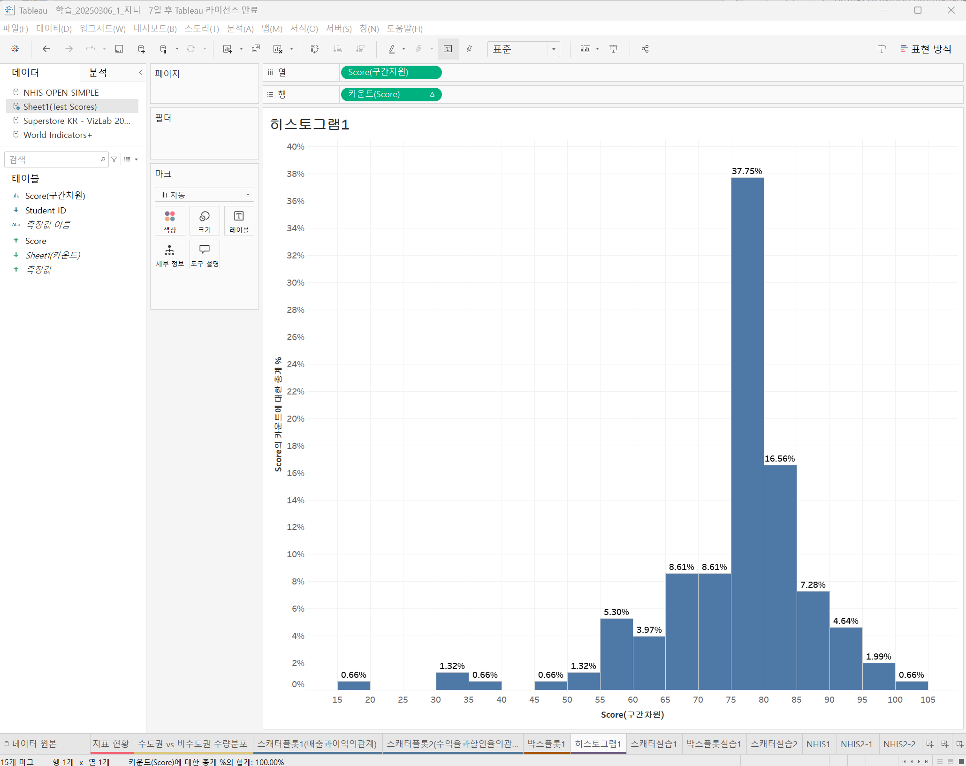This screenshot has height=766, width=966.
Task: Click the Save workbook toolbar icon
Action: (x=119, y=49)
